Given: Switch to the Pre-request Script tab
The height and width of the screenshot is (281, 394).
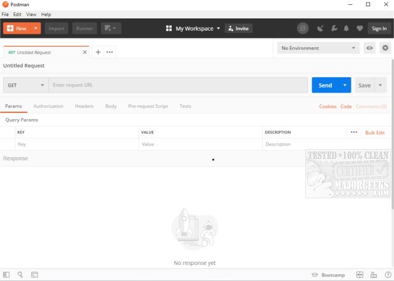Looking at the screenshot, I should tap(148, 106).
